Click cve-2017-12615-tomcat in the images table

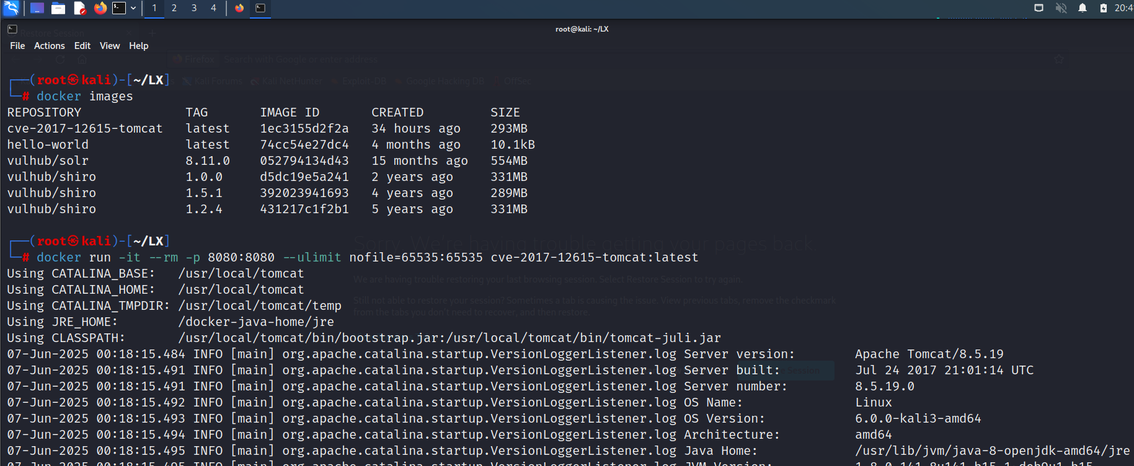85,128
